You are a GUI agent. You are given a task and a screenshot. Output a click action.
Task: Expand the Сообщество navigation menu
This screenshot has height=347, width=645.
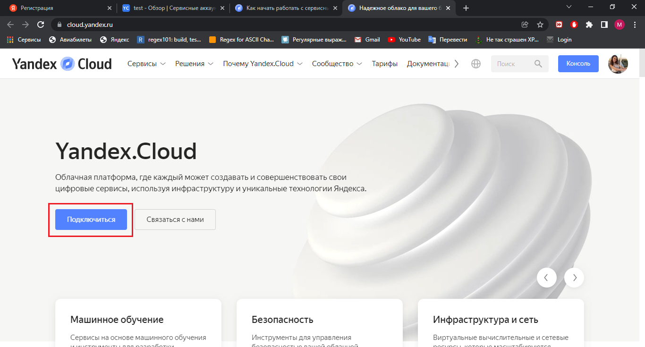point(337,64)
